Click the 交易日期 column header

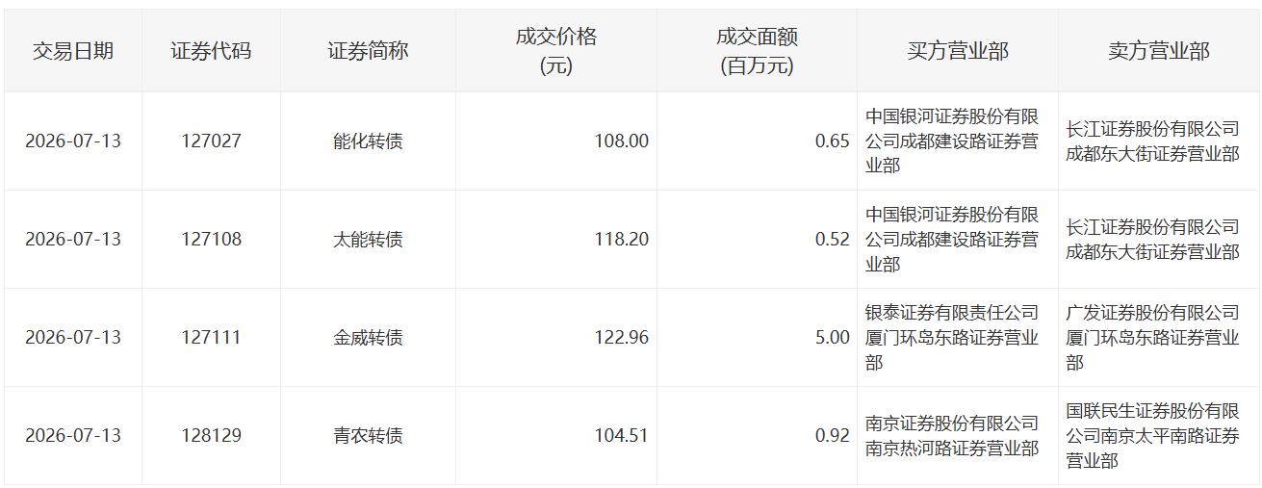click(x=73, y=51)
